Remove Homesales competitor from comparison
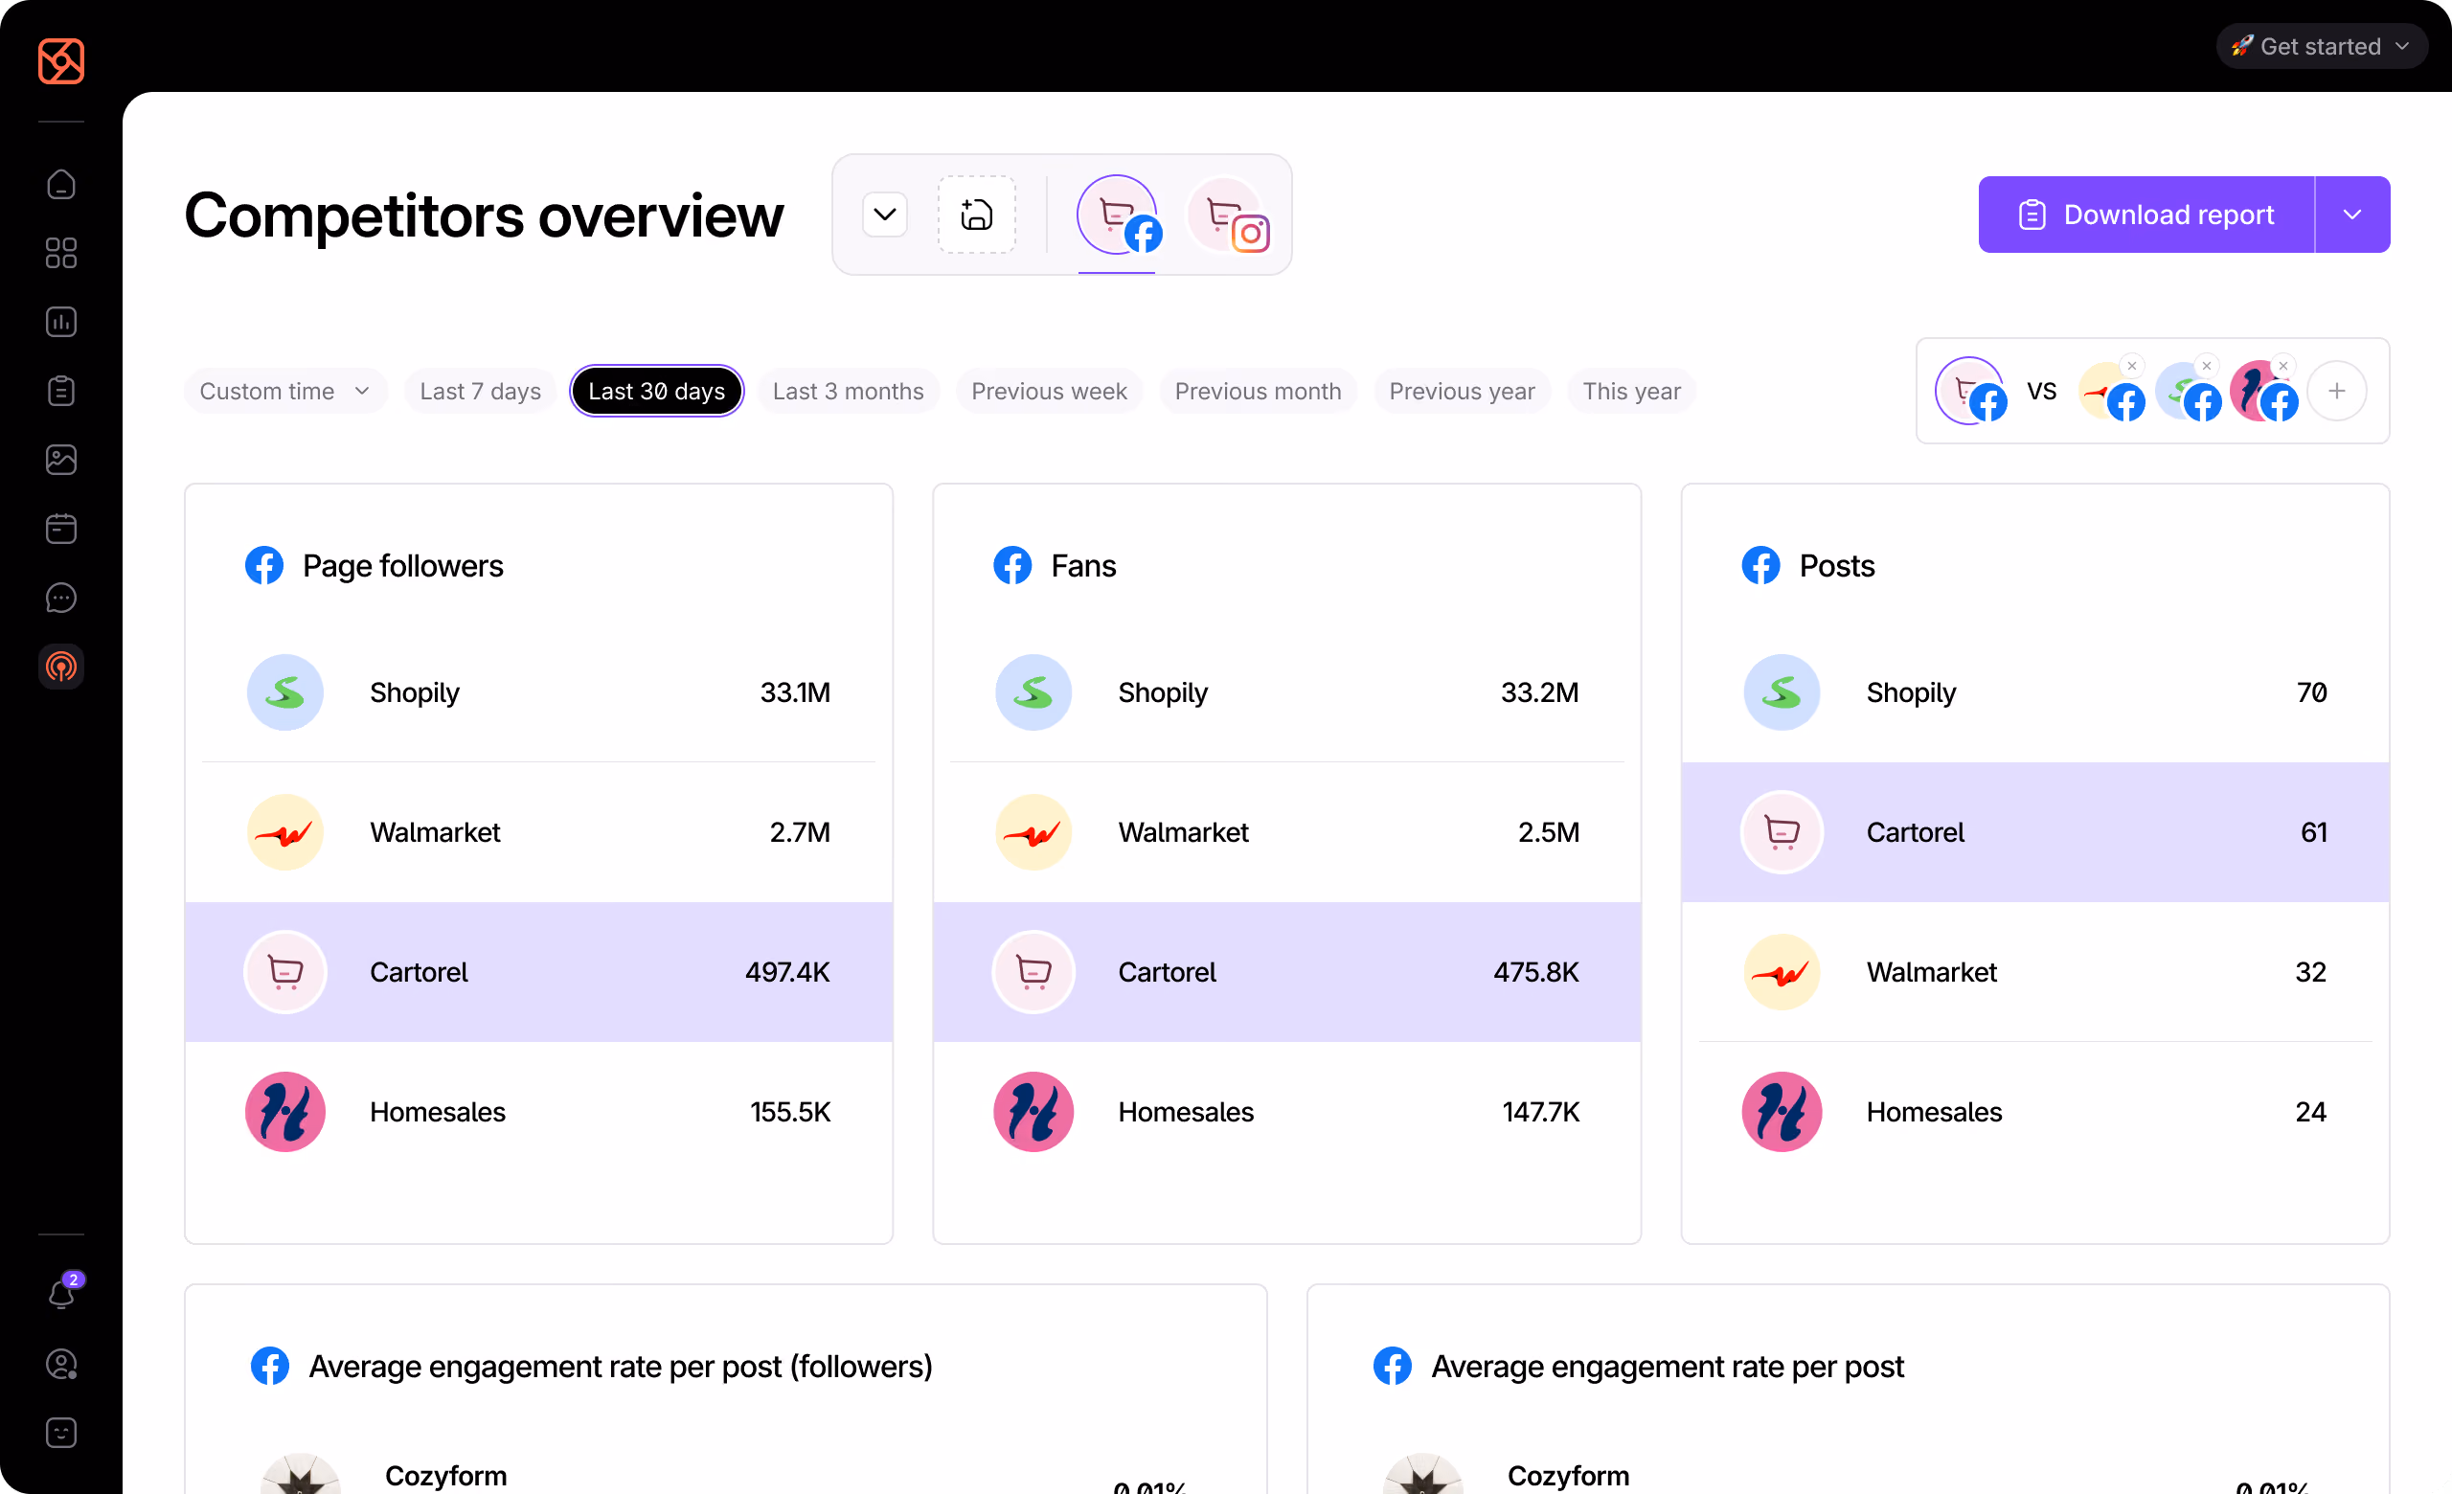 [2283, 365]
